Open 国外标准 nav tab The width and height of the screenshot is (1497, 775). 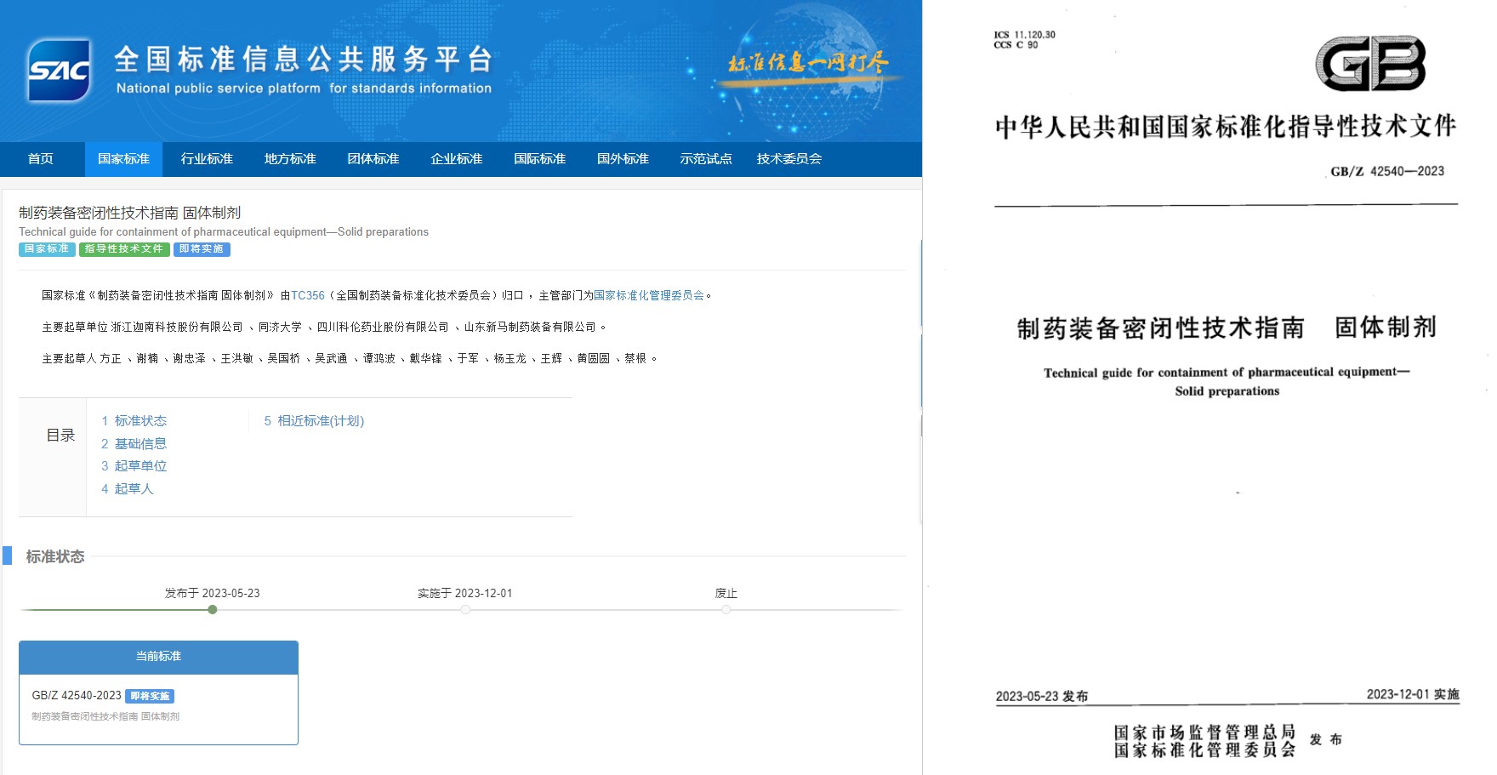coord(623,159)
